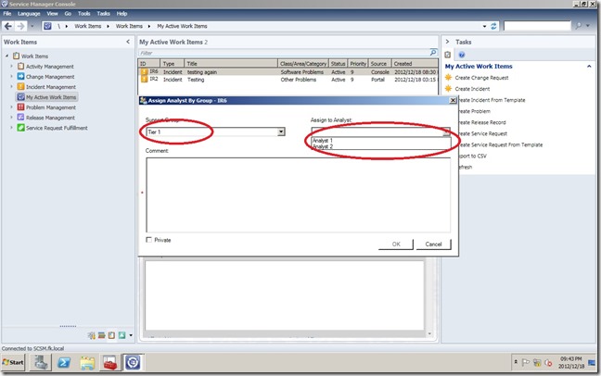Open the Tools menu
Image resolution: width=601 pixels, height=376 pixels.
tap(83, 14)
